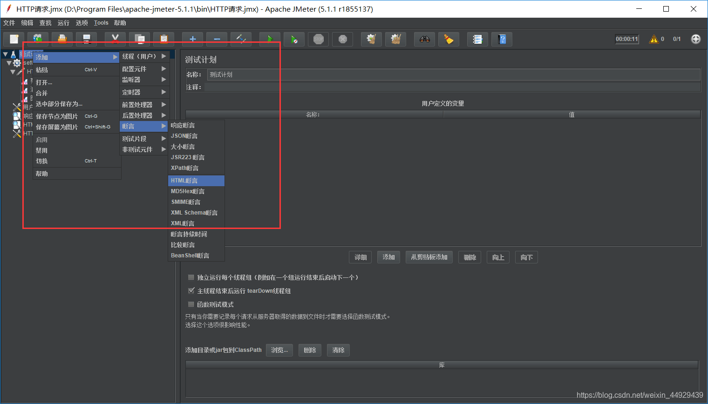Collapse the setUp thread group tree arrow
This screenshot has height=404, width=708.
(x=9, y=63)
